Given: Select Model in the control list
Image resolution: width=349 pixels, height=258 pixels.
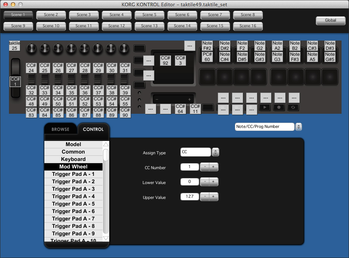Looking at the screenshot, I should pyautogui.click(x=73, y=144).
